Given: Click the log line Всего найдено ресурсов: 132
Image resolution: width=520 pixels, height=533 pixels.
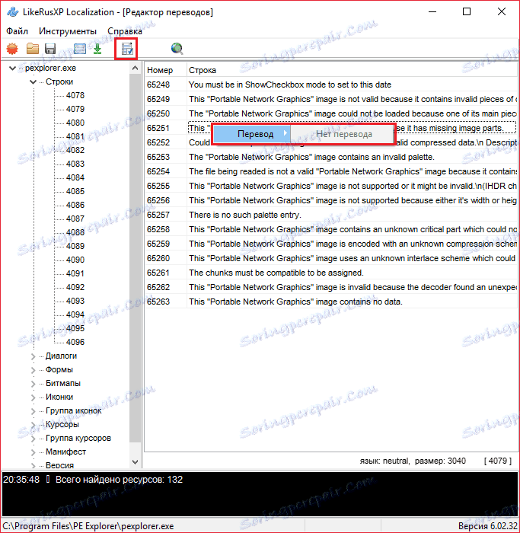Looking at the screenshot, I should pyautogui.click(x=119, y=480).
